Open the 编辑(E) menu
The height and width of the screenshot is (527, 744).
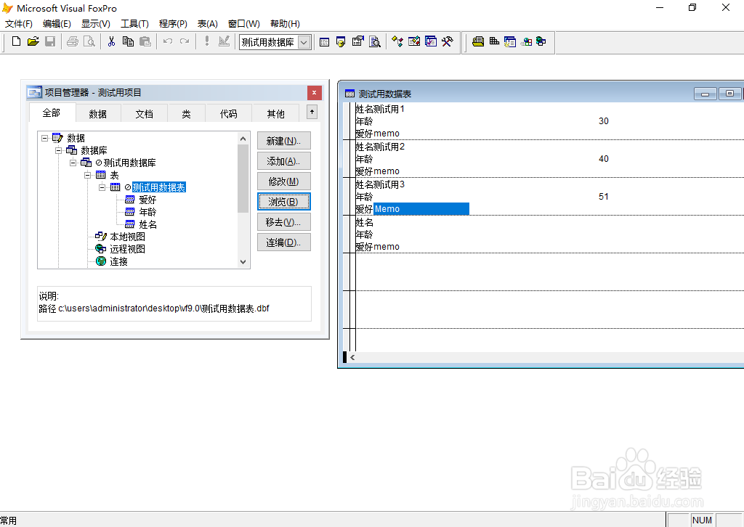click(57, 24)
